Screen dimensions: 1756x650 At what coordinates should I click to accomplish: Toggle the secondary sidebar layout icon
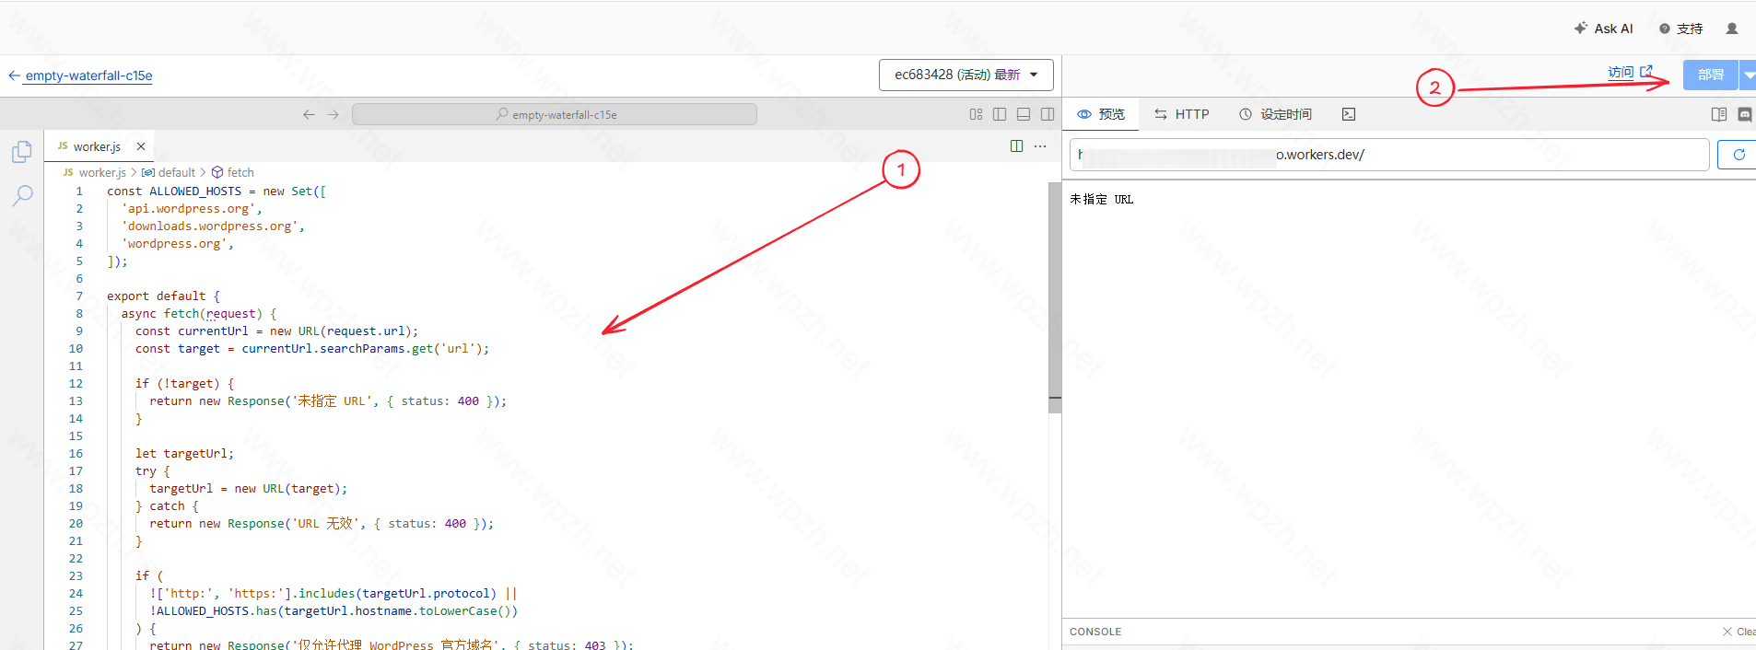coord(1048,114)
